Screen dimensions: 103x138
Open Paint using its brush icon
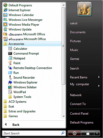(x=10, y=63)
